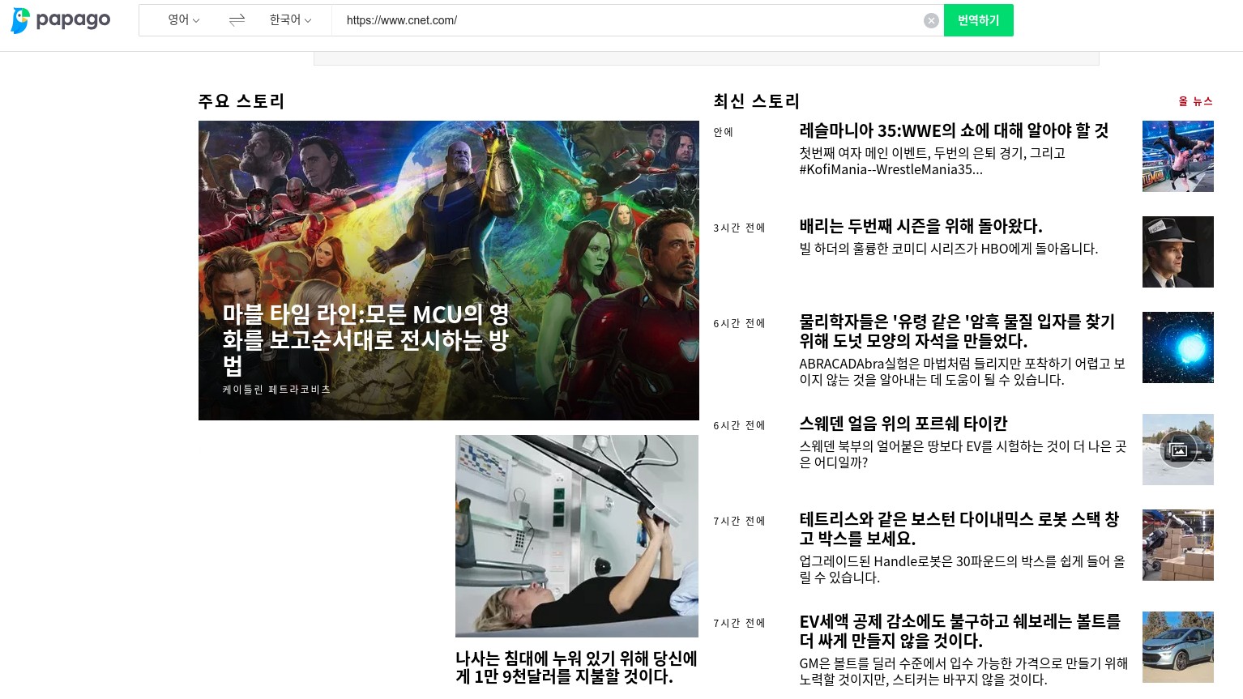The width and height of the screenshot is (1243, 699).
Task: Open the 한국어 target language dropdown
Action: coord(290,20)
